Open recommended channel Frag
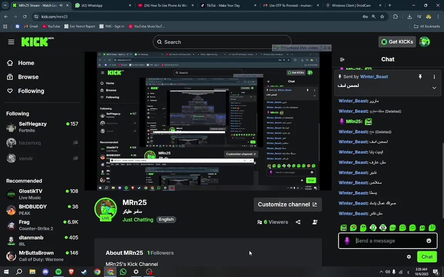The width and height of the screenshot is (444, 277). (x=42, y=225)
